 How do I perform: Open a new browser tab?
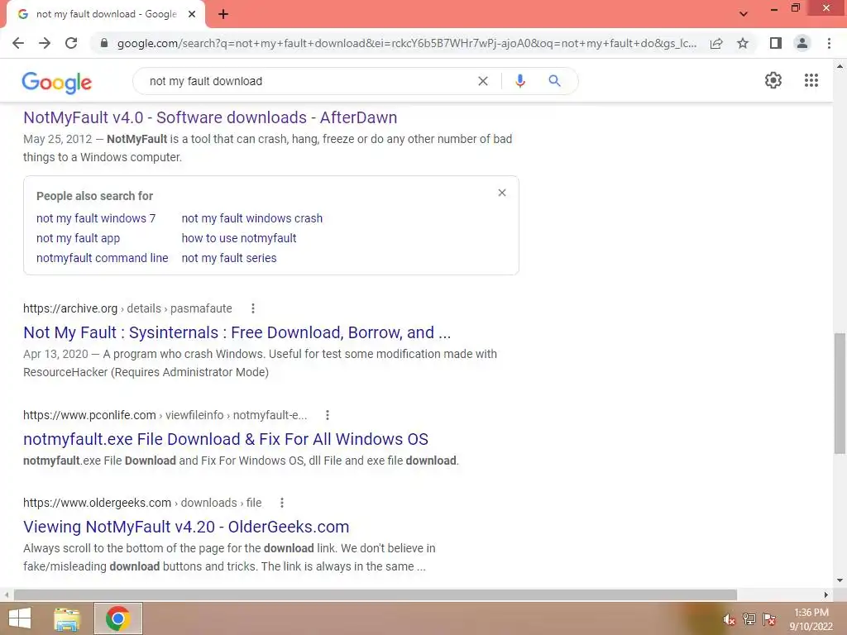coord(223,14)
